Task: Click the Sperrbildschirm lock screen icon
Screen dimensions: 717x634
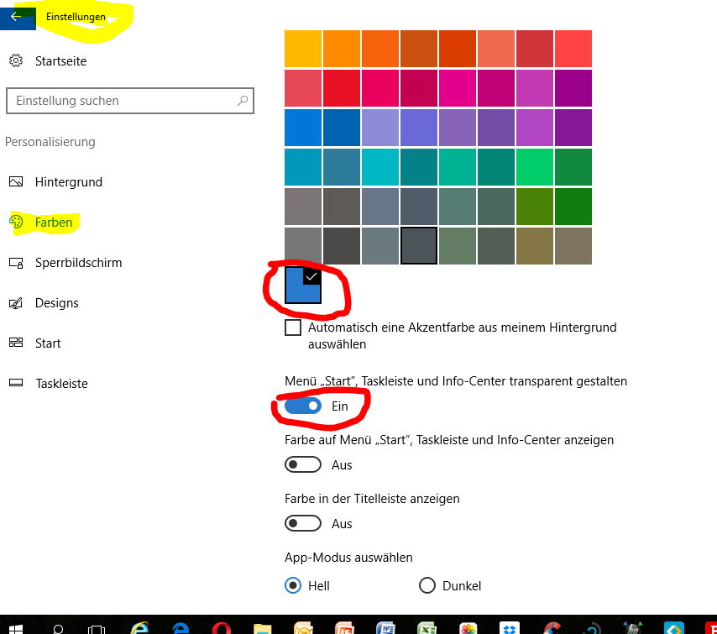Action: 16,263
